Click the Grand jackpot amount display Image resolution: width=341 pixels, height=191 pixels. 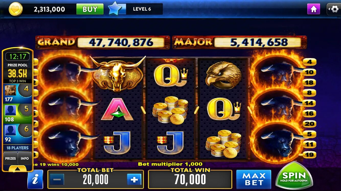coord(121,43)
